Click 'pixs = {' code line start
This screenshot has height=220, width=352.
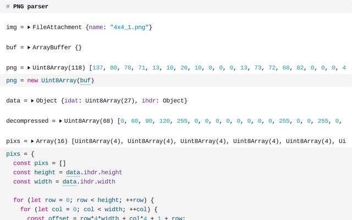[x=20, y=154]
